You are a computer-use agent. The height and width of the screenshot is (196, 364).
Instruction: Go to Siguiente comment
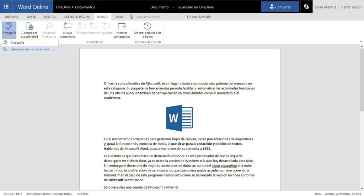[x=106, y=28]
